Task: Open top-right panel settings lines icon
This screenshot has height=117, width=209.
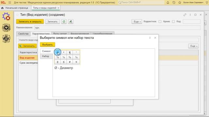Action: coord(207,2)
